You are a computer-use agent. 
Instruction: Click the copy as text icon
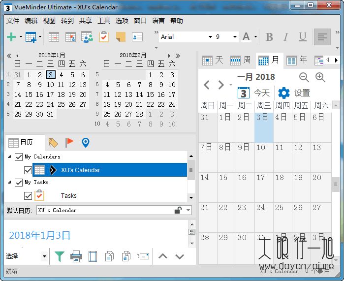pos(126,256)
